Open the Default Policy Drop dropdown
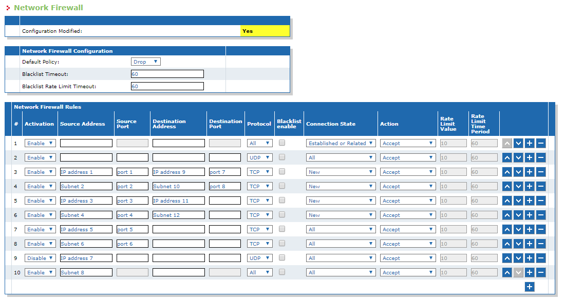Screen dimensions: 565x300 point(145,62)
